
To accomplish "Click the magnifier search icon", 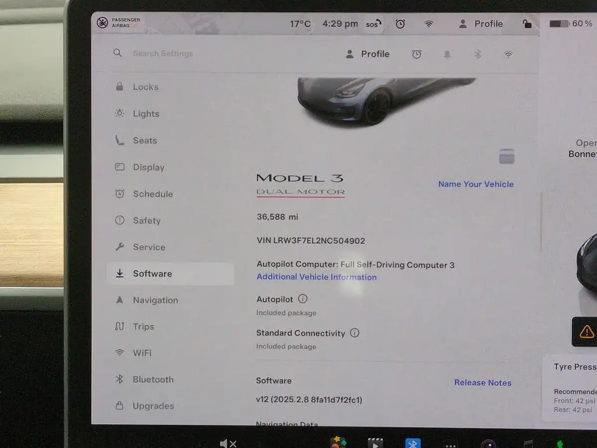I will [118, 53].
